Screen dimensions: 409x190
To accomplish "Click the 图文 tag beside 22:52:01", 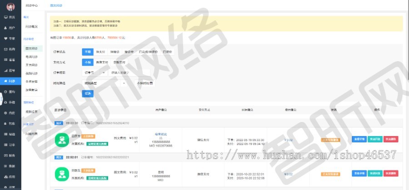I will (x=59, y=157).
